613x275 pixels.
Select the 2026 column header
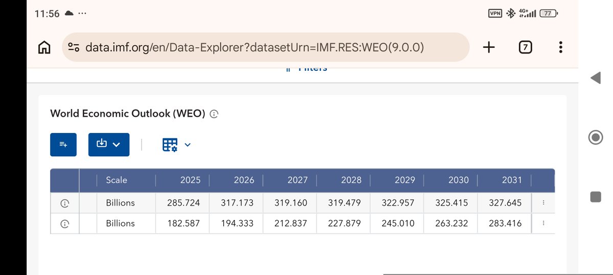coord(237,180)
